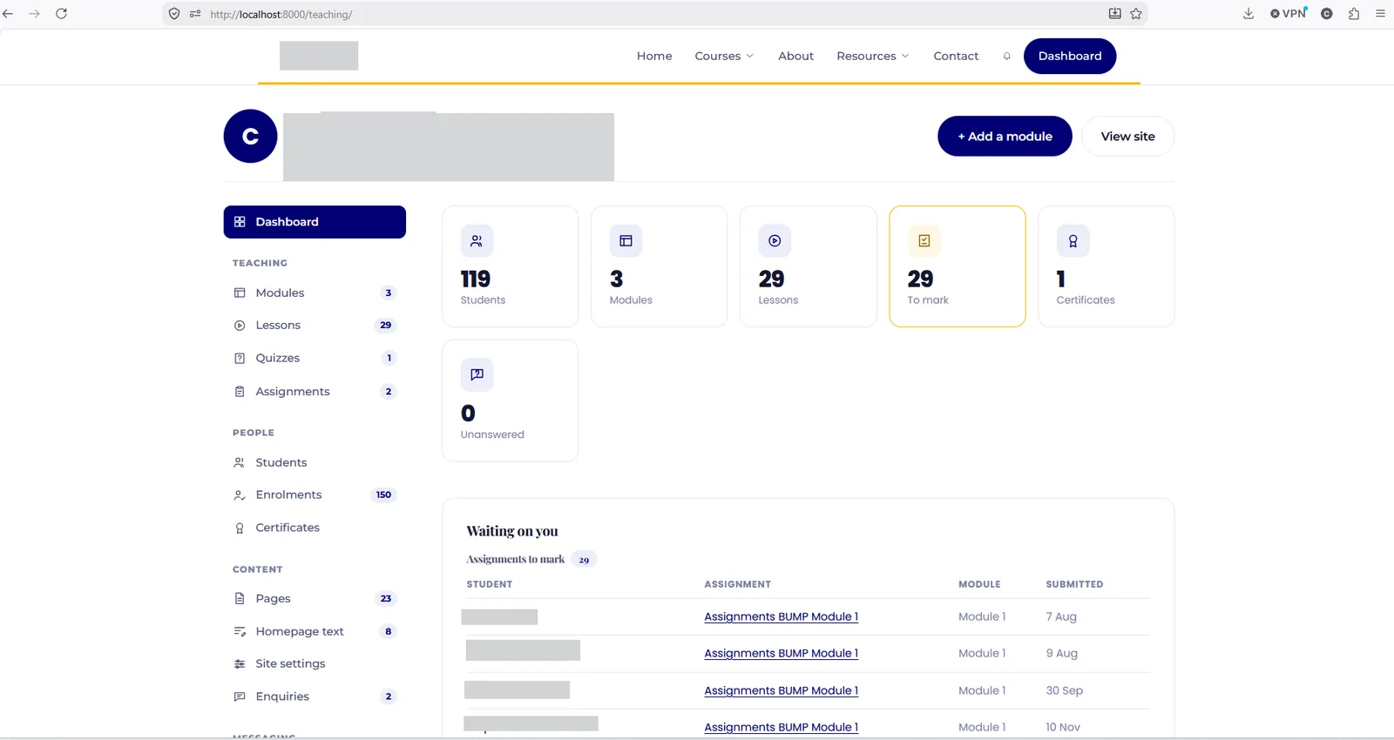The width and height of the screenshot is (1394, 740).
Task: Open the browser downloads icon
Action: pyautogui.click(x=1249, y=14)
